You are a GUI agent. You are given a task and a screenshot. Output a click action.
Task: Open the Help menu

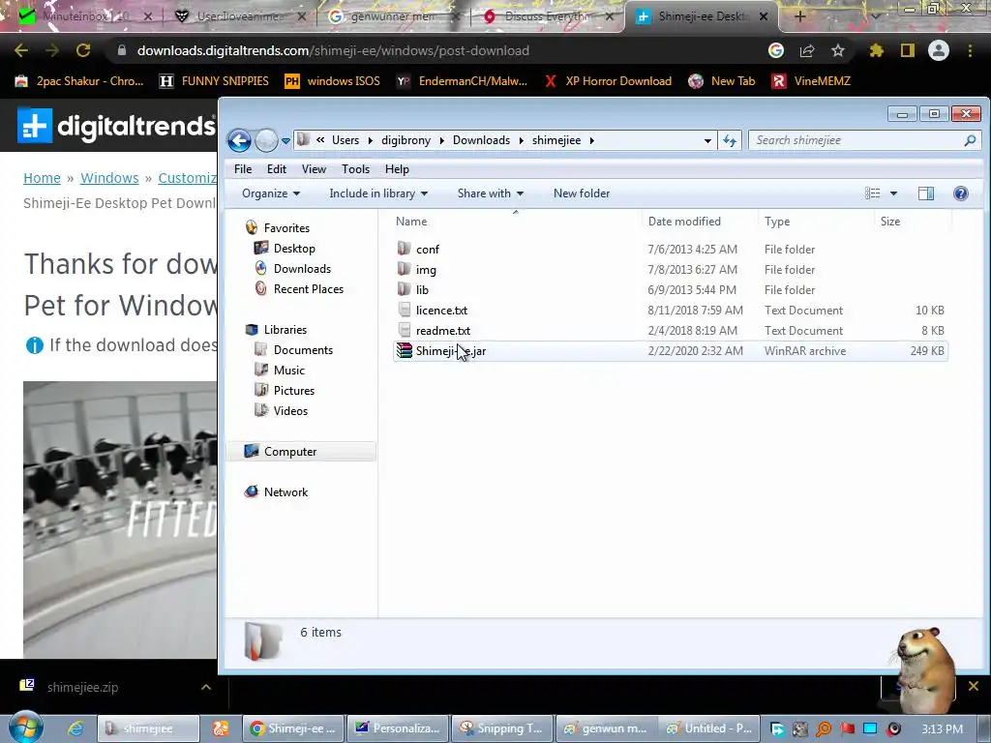tap(397, 168)
